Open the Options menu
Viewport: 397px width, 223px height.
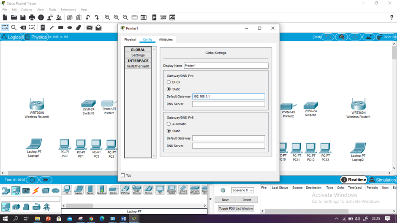(x=26, y=10)
